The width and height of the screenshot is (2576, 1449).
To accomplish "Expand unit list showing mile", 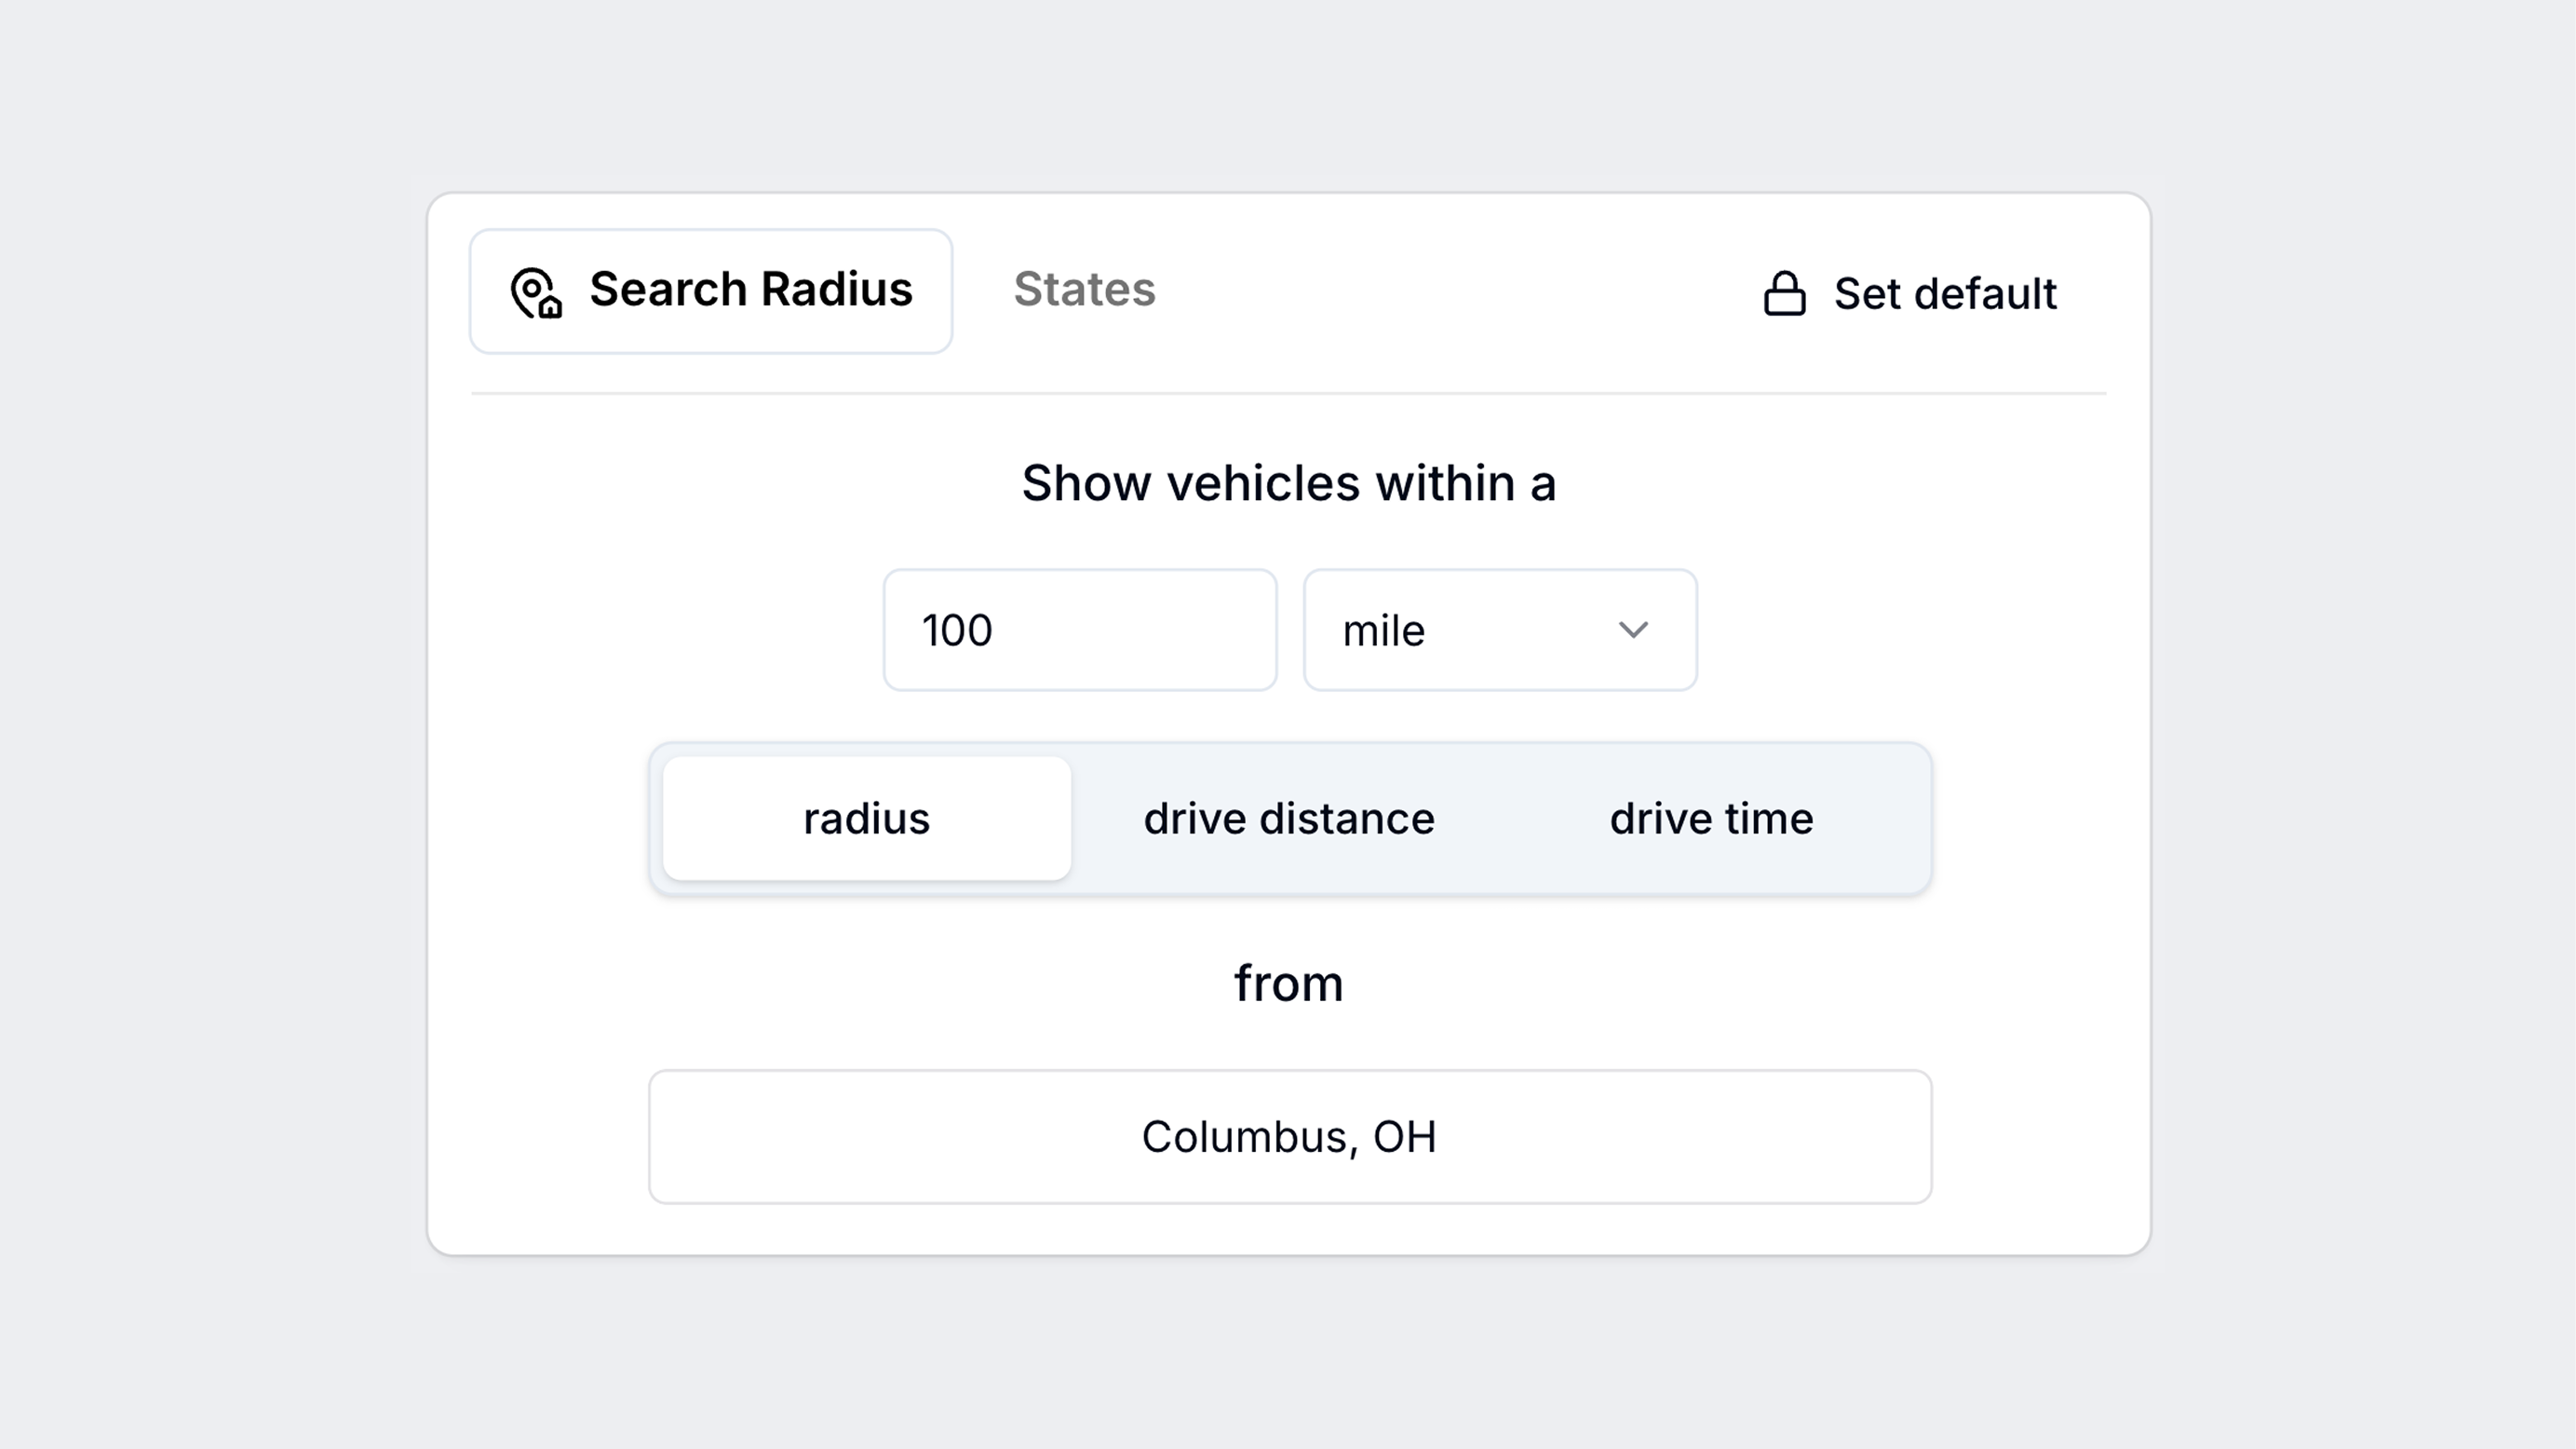I will tap(1500, 630).
